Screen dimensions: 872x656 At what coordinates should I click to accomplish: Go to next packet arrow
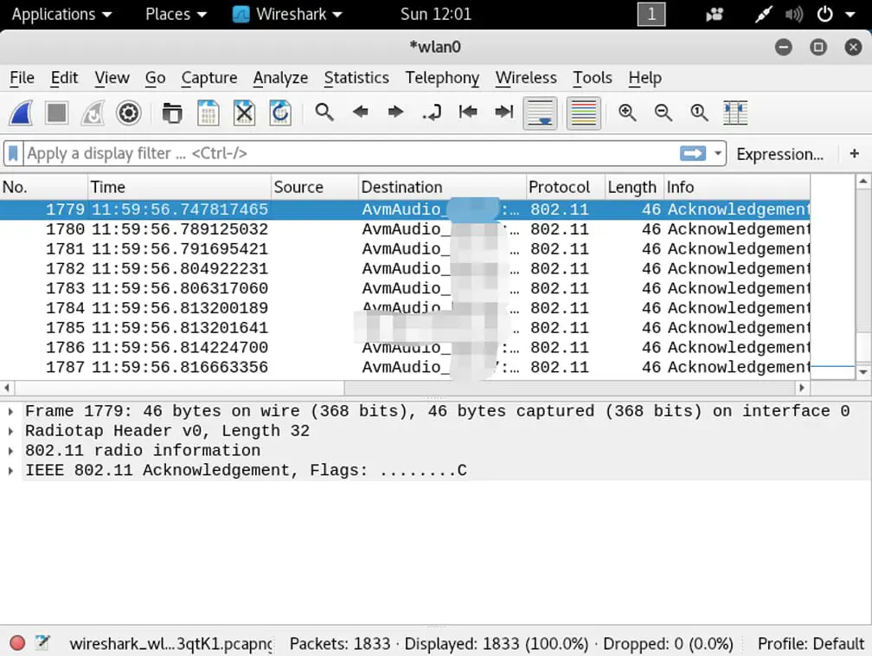coord(395,113)
